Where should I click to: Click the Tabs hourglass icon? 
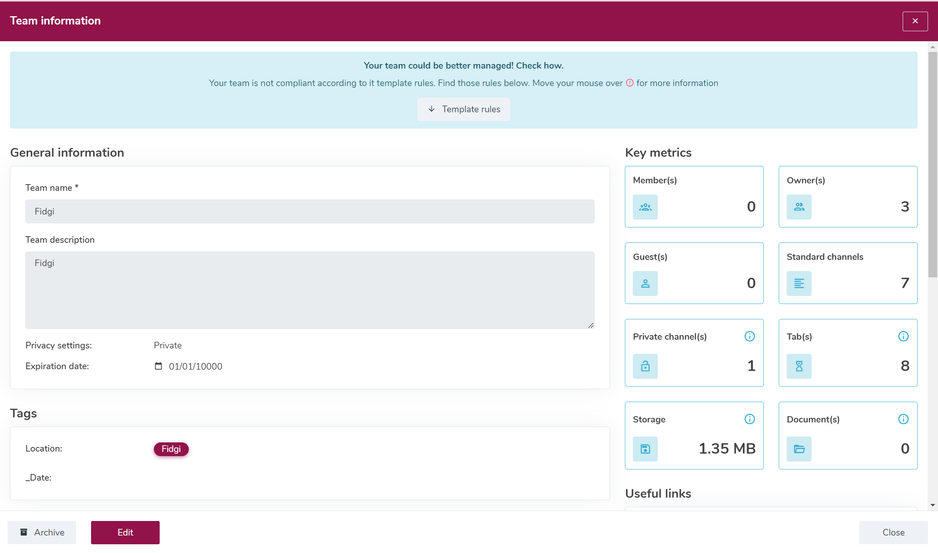click(x=799, y=366)
